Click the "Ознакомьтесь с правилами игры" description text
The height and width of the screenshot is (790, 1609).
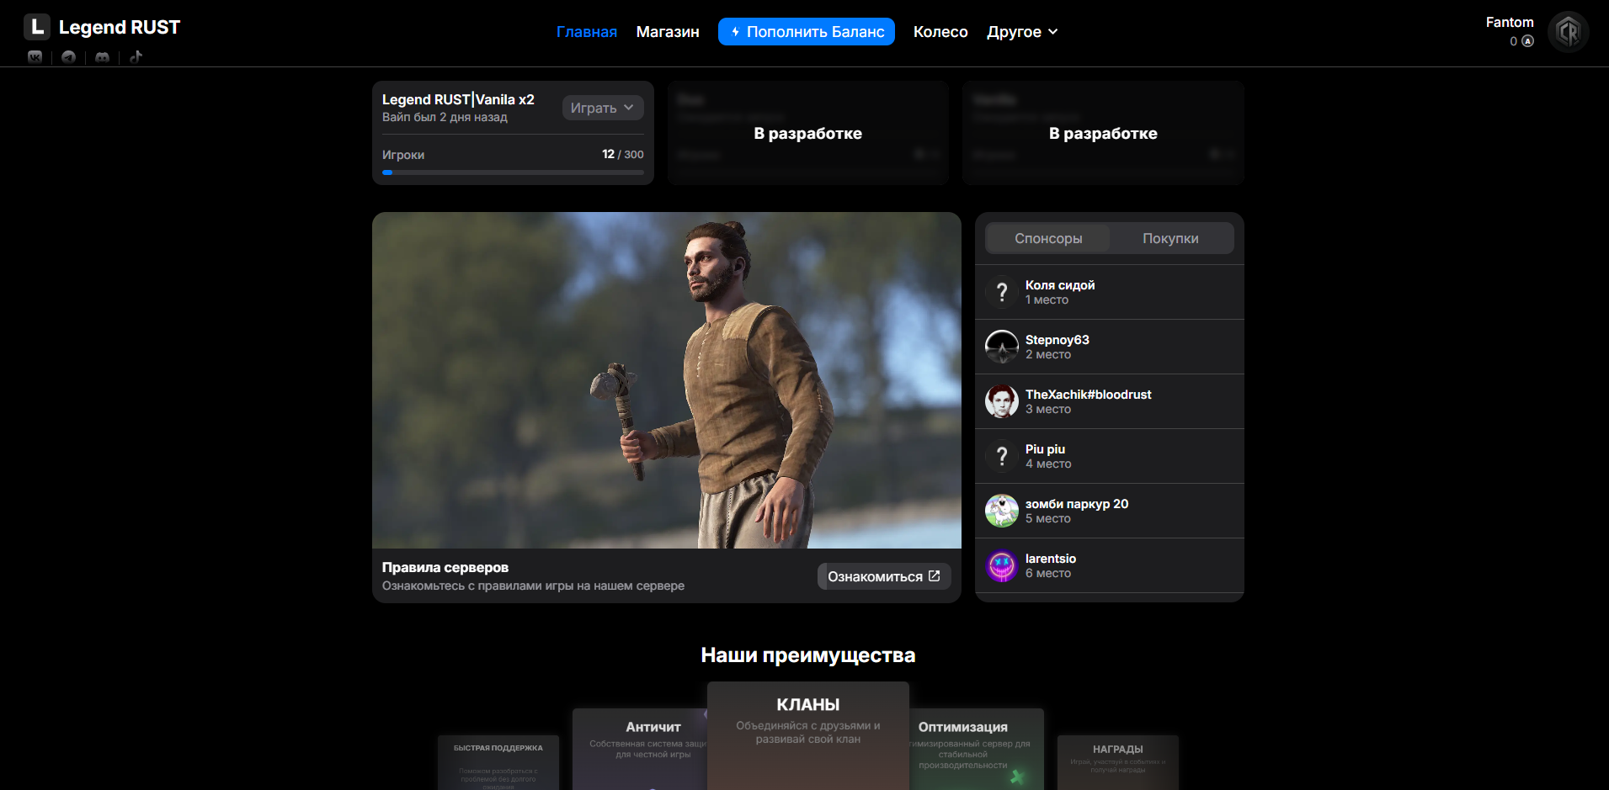click(x=533, y=586)
